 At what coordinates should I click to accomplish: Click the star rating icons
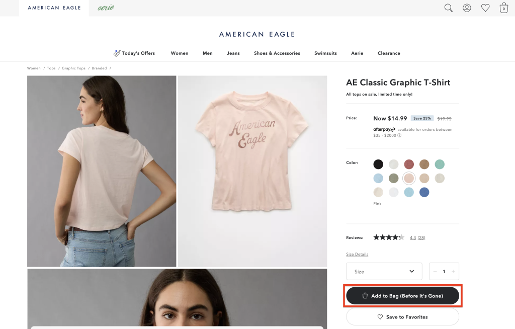(388, 237)
